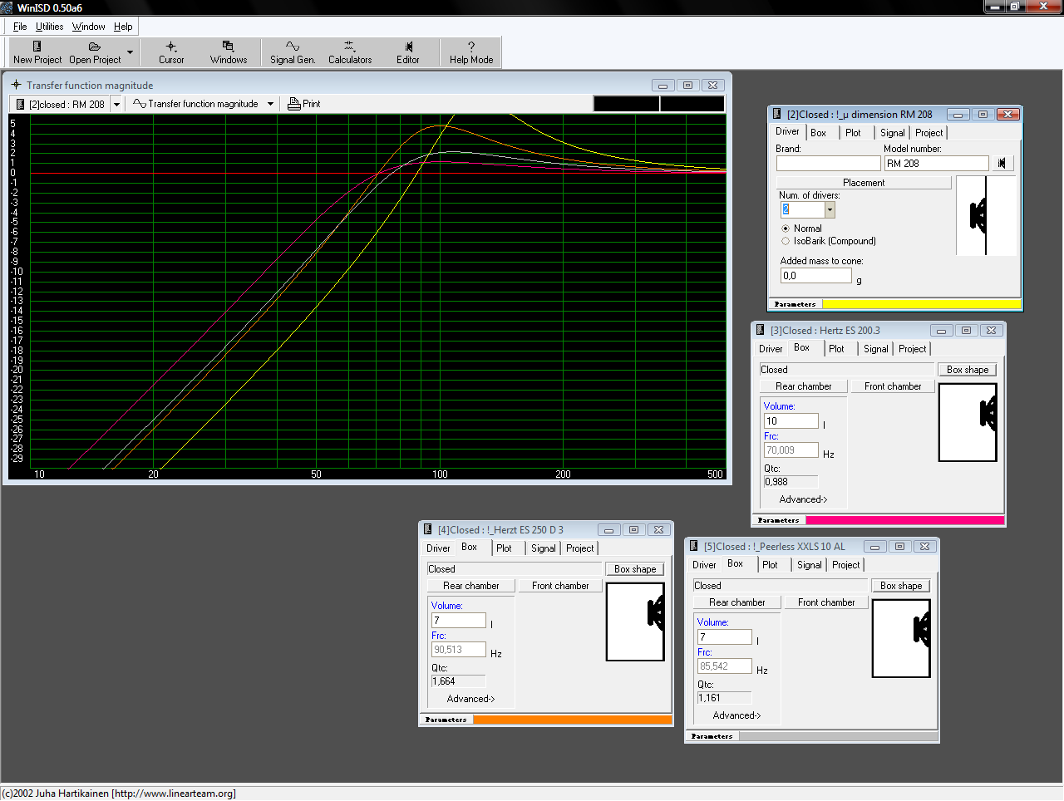Click the New Project toolbar icon
The width and height of the screenshot is (1064, 801).
tap(37, 52)
